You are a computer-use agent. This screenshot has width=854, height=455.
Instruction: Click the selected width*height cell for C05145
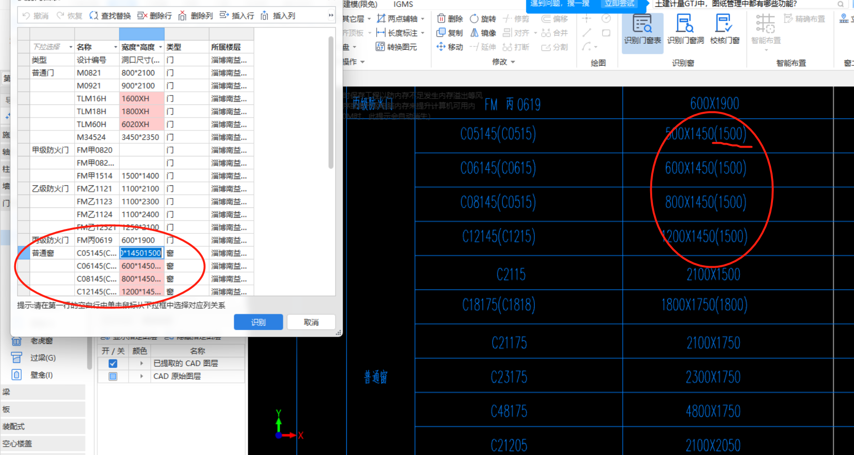pos(141,253)
